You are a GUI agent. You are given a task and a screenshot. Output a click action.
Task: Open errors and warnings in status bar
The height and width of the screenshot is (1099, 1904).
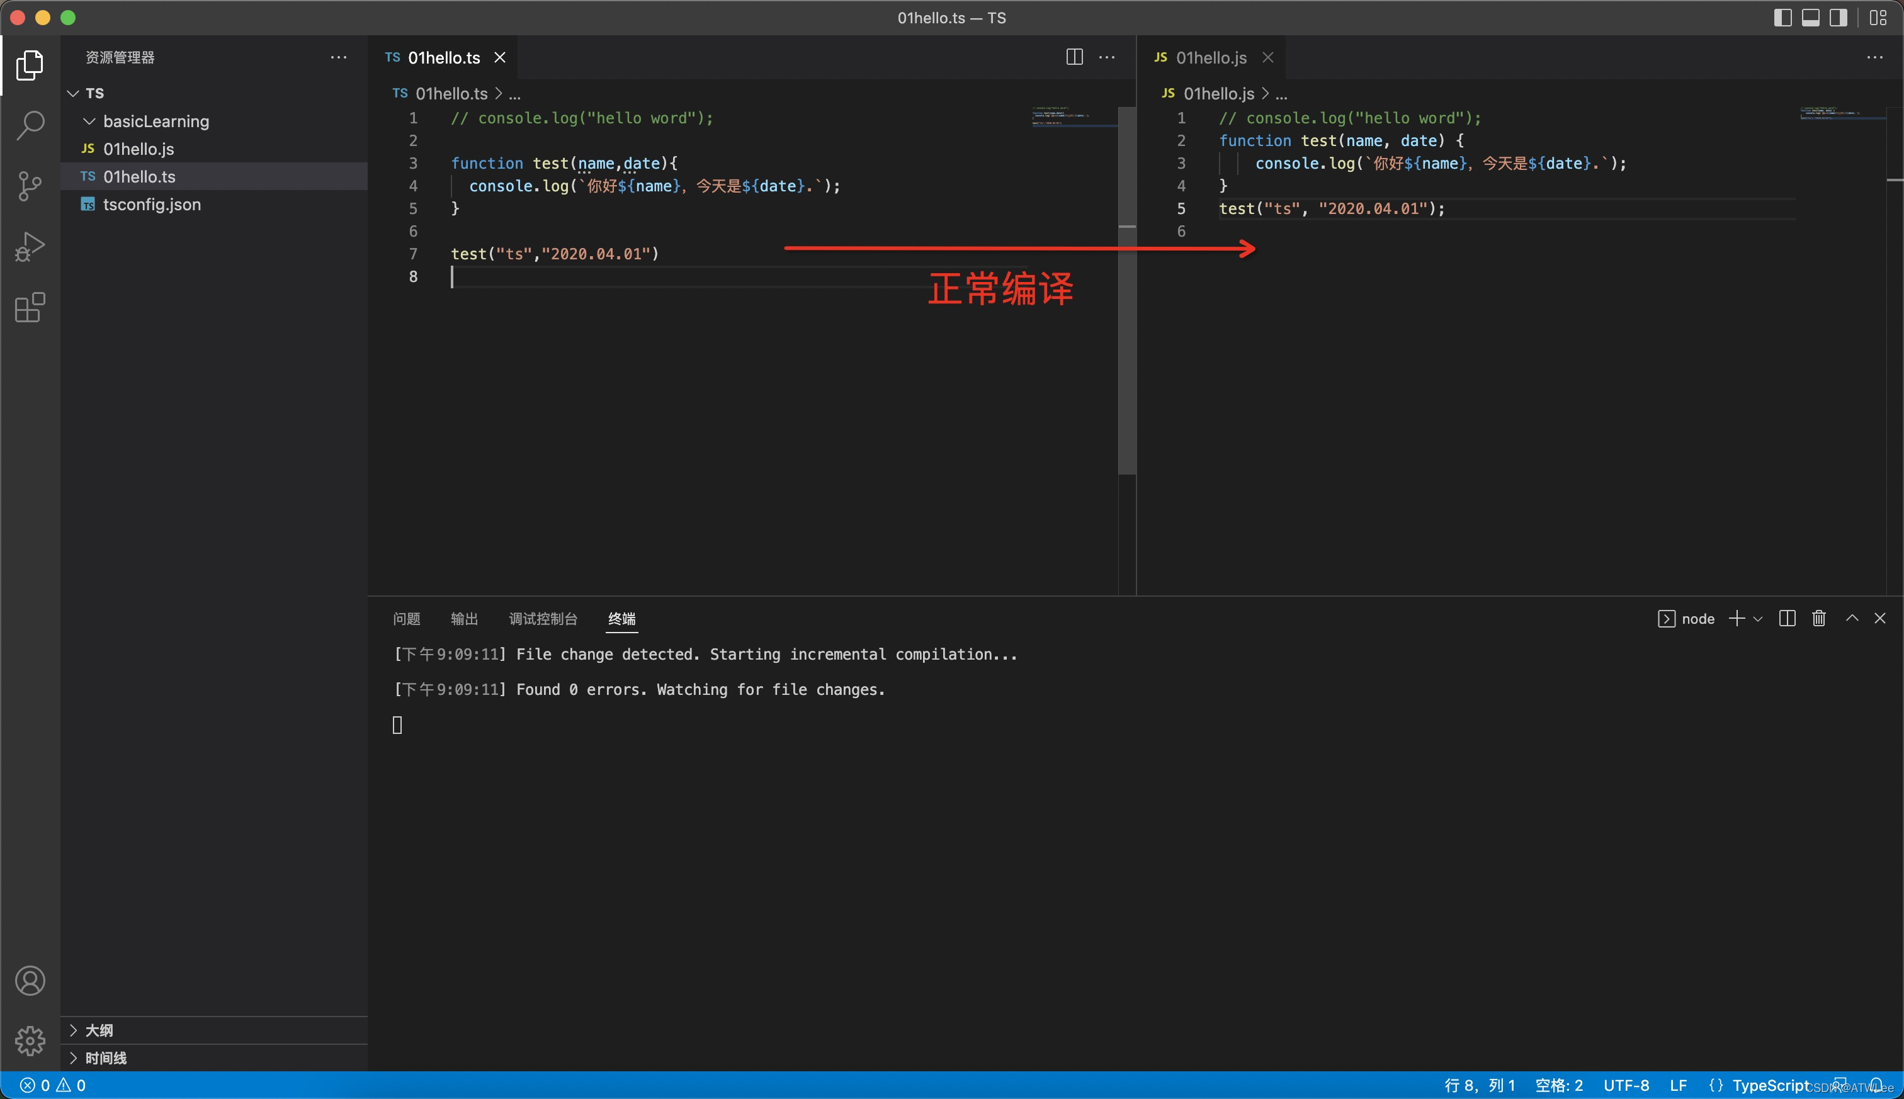tap(53, 1085)
